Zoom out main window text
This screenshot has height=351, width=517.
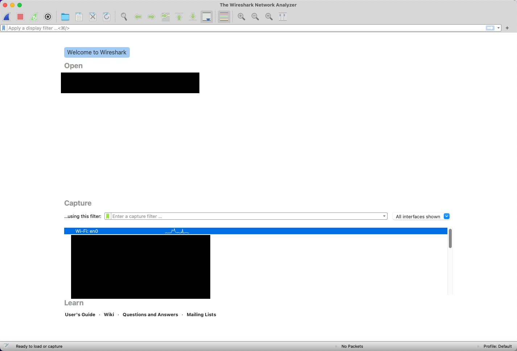[255, 17]
